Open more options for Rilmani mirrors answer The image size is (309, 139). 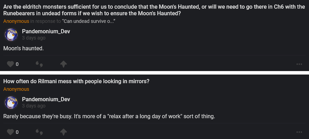pos(299,132)
